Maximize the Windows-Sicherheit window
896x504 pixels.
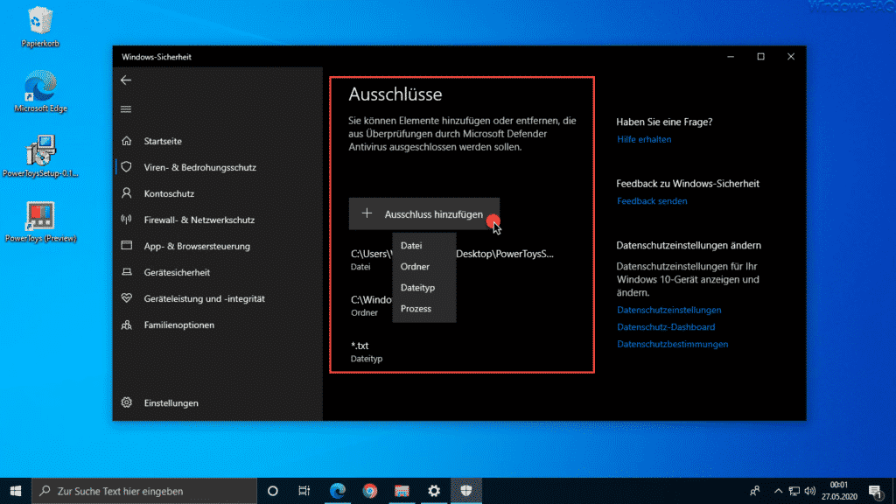click(x=760, y=57)
